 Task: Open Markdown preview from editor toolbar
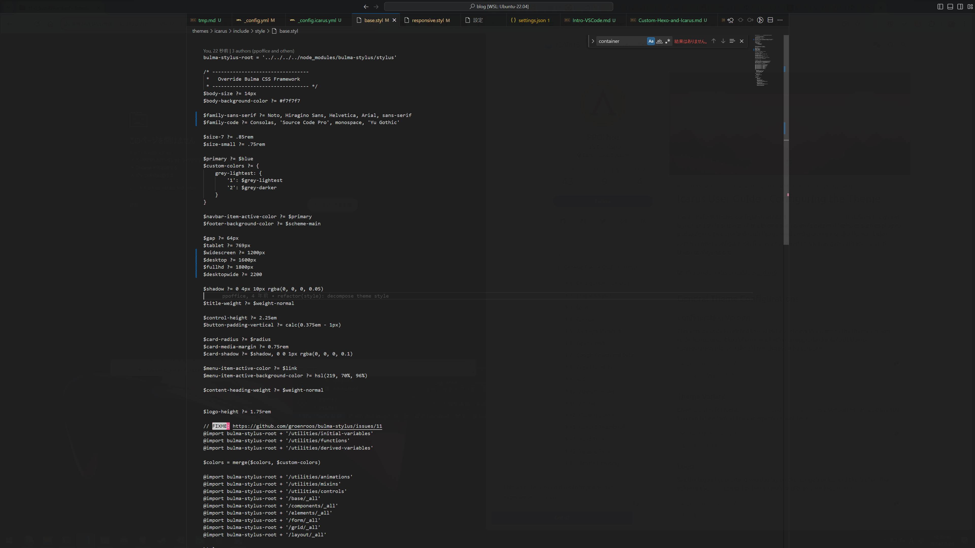[723, 20]
